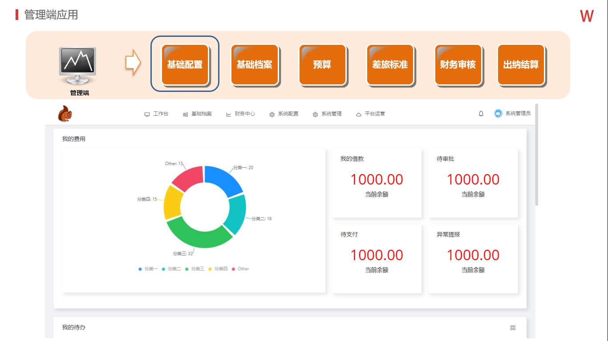
Task: Select 财务中心 in the top navigation
Action: 241,114
